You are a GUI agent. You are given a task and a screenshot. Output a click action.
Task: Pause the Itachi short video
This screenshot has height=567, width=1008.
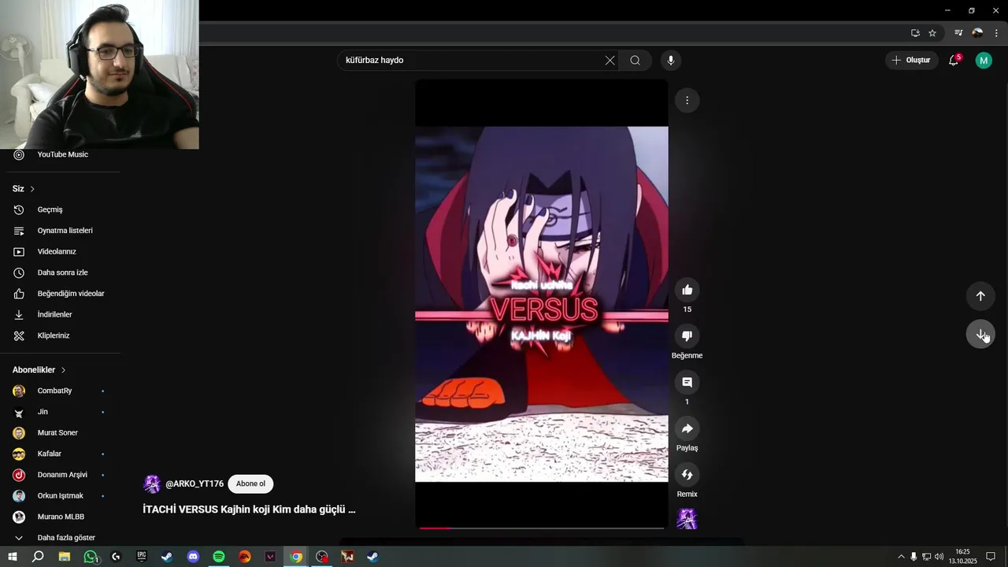tap(542, 304)
